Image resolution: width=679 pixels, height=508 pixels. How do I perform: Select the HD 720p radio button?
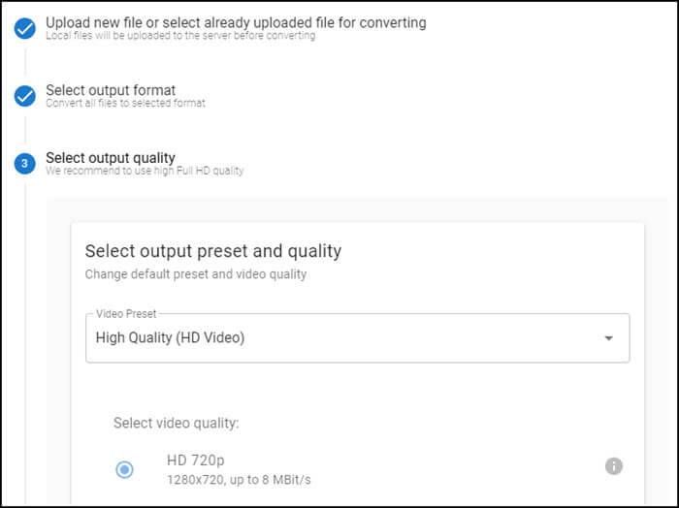(x=124, y=469)
